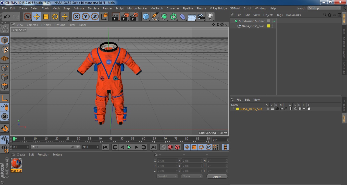This screenshot has width=347, height=185.
Task: Open viewport Display menu
Action: (46, 25)
